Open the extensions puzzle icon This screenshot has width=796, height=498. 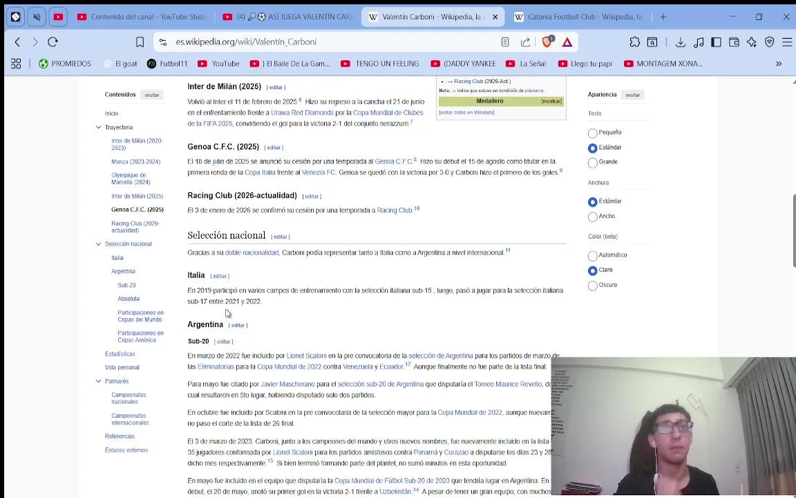tap(634, 42)
